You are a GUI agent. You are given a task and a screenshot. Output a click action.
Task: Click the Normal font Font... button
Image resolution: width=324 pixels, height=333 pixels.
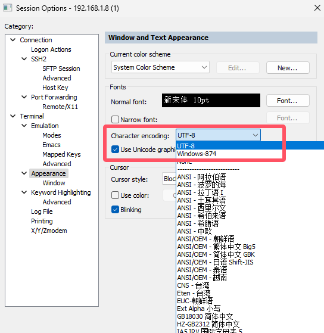pyautogui.click(x=288, y=101)
